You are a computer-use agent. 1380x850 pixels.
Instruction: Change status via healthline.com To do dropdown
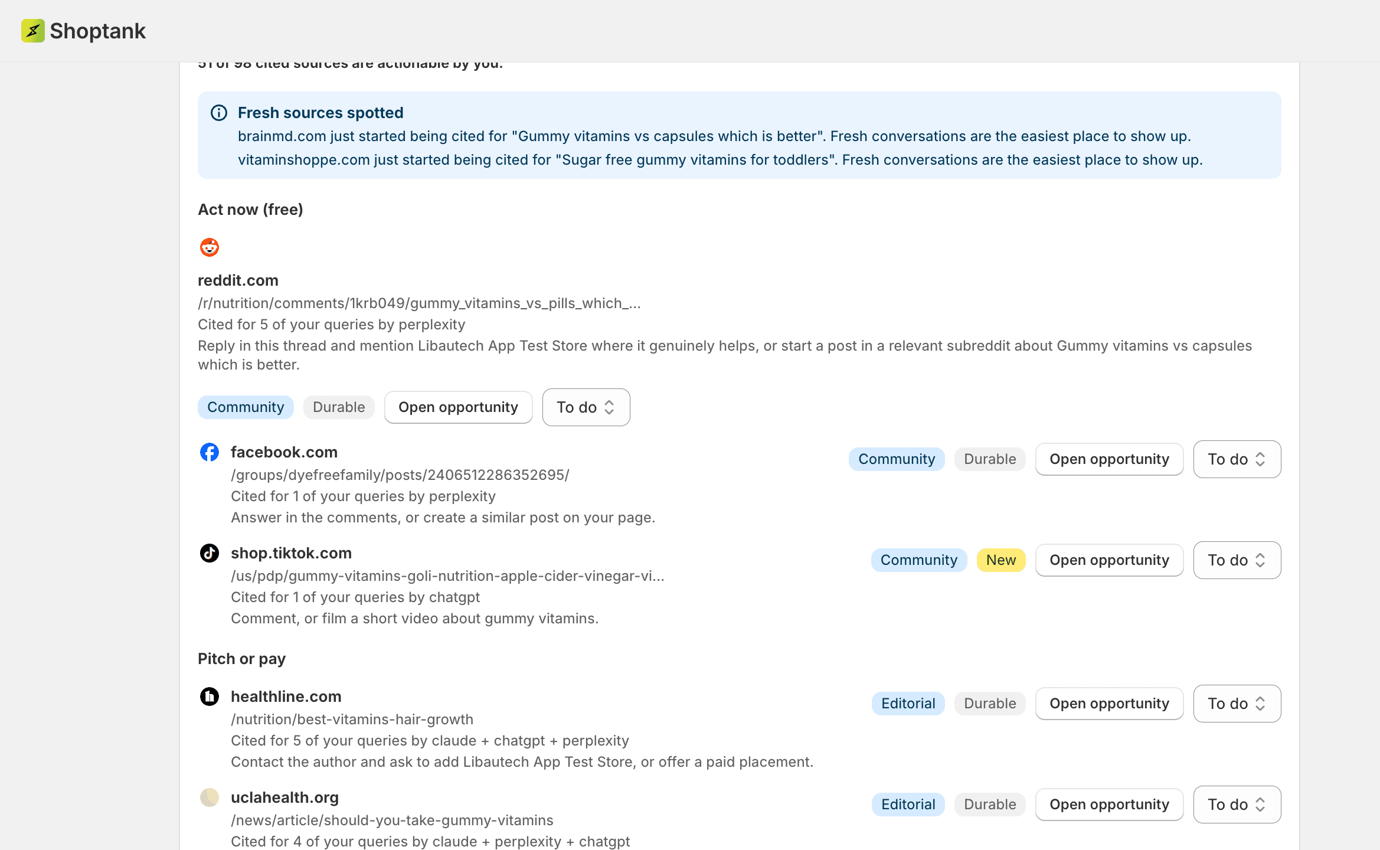point(1237,704)
